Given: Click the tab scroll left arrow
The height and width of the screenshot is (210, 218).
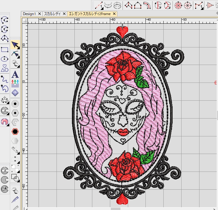Looking at the screenshot, I should 217,13.
